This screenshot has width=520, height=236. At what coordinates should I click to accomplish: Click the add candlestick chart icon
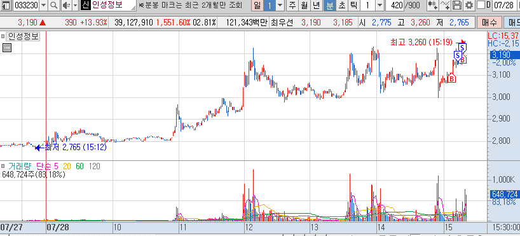(x=432, y=5)
